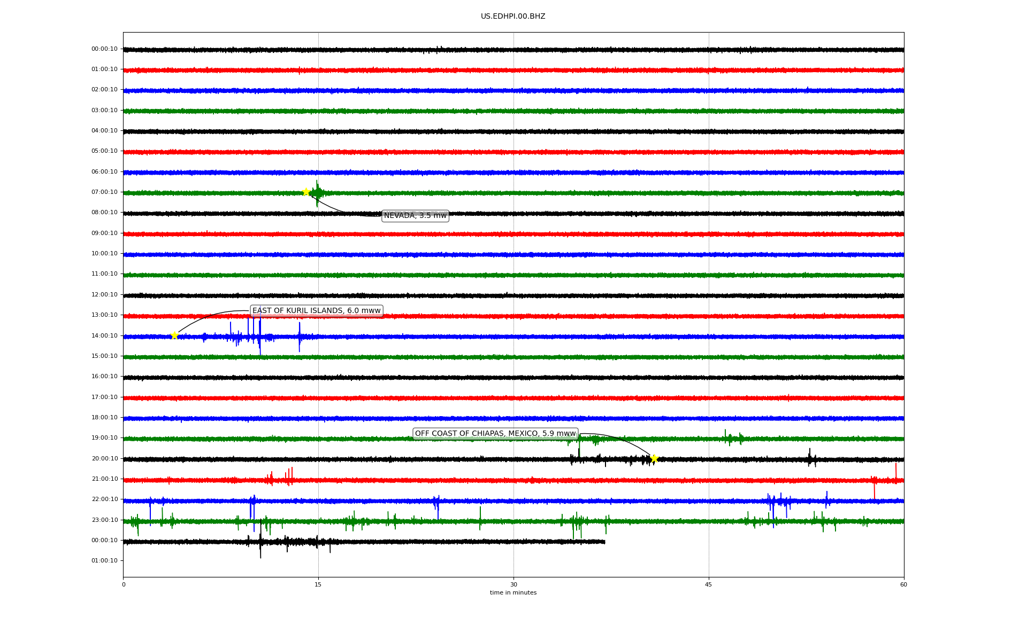
Task: Click the 16:00:10 time label
Action: (104, 377)
